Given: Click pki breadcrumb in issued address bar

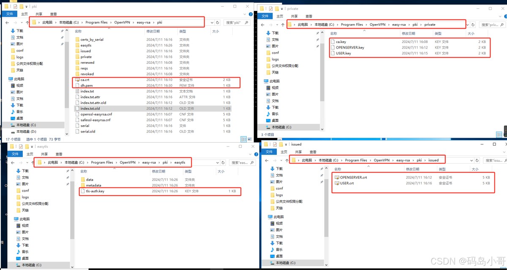Looking at the screenshot, I should [419, 160].
